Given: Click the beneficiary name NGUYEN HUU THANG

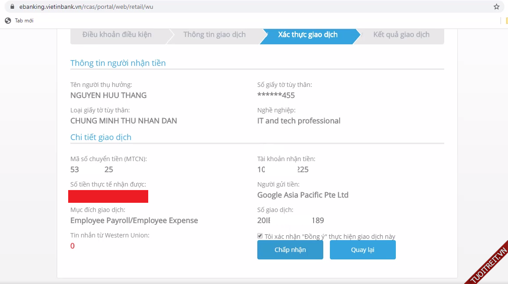Looking at the screenshot, I should point(108,95).
